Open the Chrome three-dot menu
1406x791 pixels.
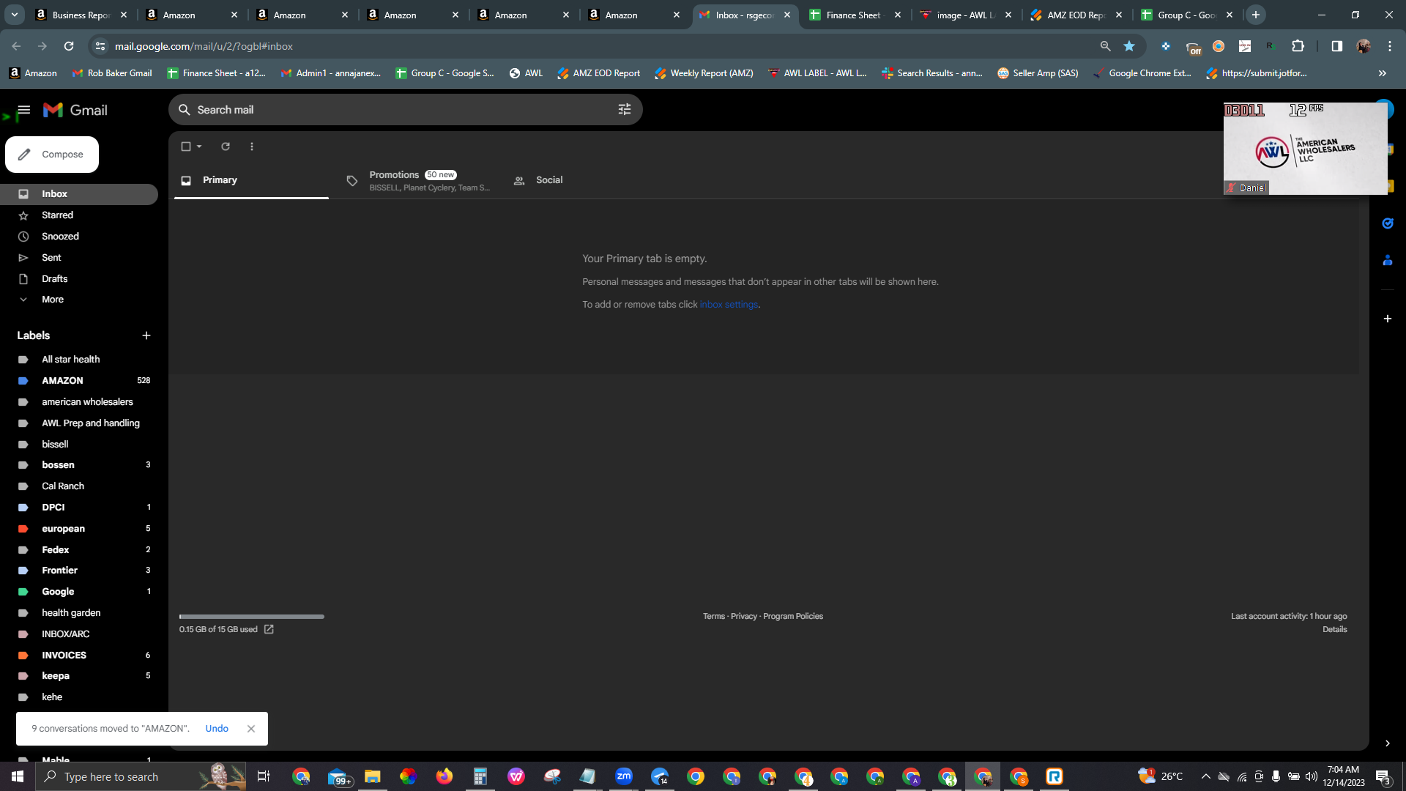[x=1390, y=46]
